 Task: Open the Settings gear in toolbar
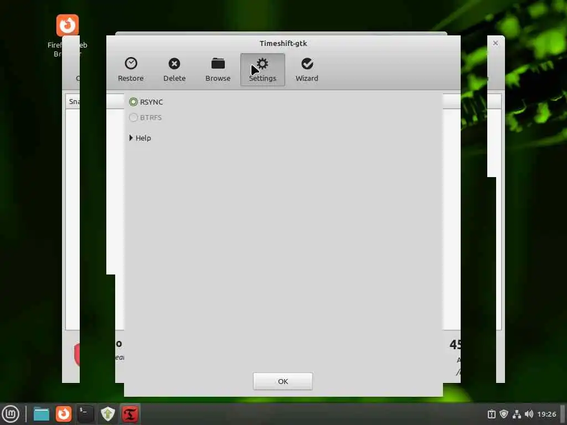[x=262, y=70]
